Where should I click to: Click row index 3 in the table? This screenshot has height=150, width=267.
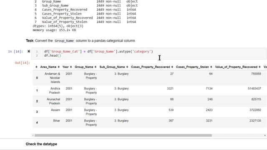coord(37,112)
